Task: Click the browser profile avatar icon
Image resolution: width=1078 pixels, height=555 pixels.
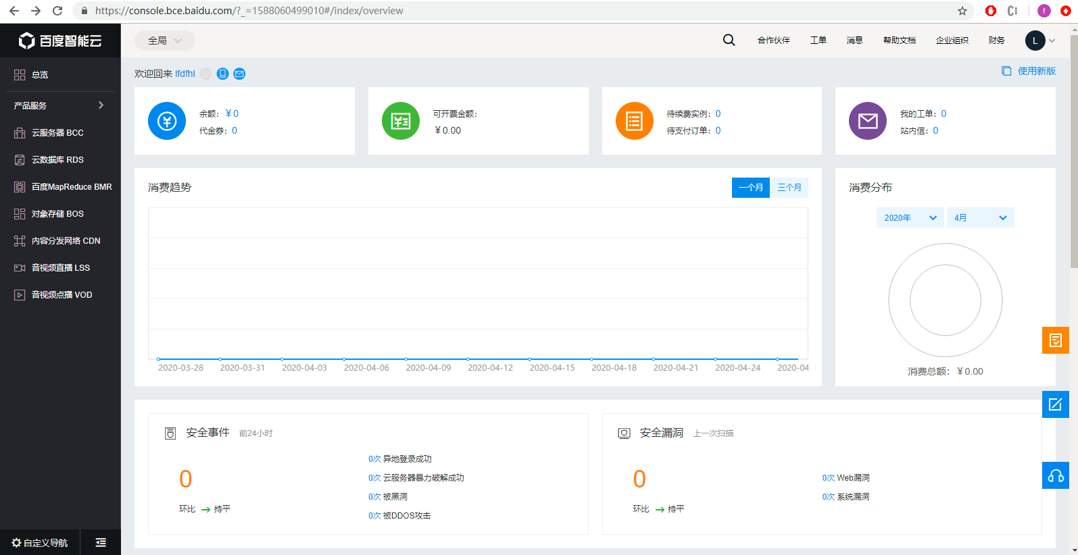Action: (1044, 11)
